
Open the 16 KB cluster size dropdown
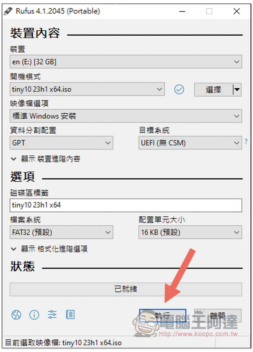coord(190,232)
